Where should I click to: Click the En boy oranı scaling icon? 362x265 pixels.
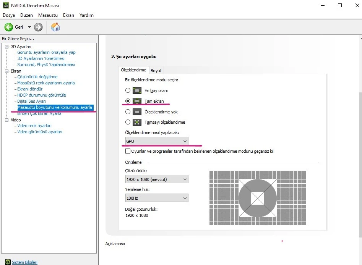[137, 90]
